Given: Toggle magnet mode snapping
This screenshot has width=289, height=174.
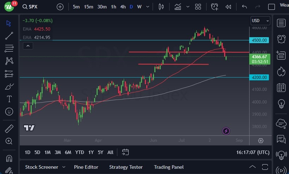Looking at the screenshot, I should point(10,158).
